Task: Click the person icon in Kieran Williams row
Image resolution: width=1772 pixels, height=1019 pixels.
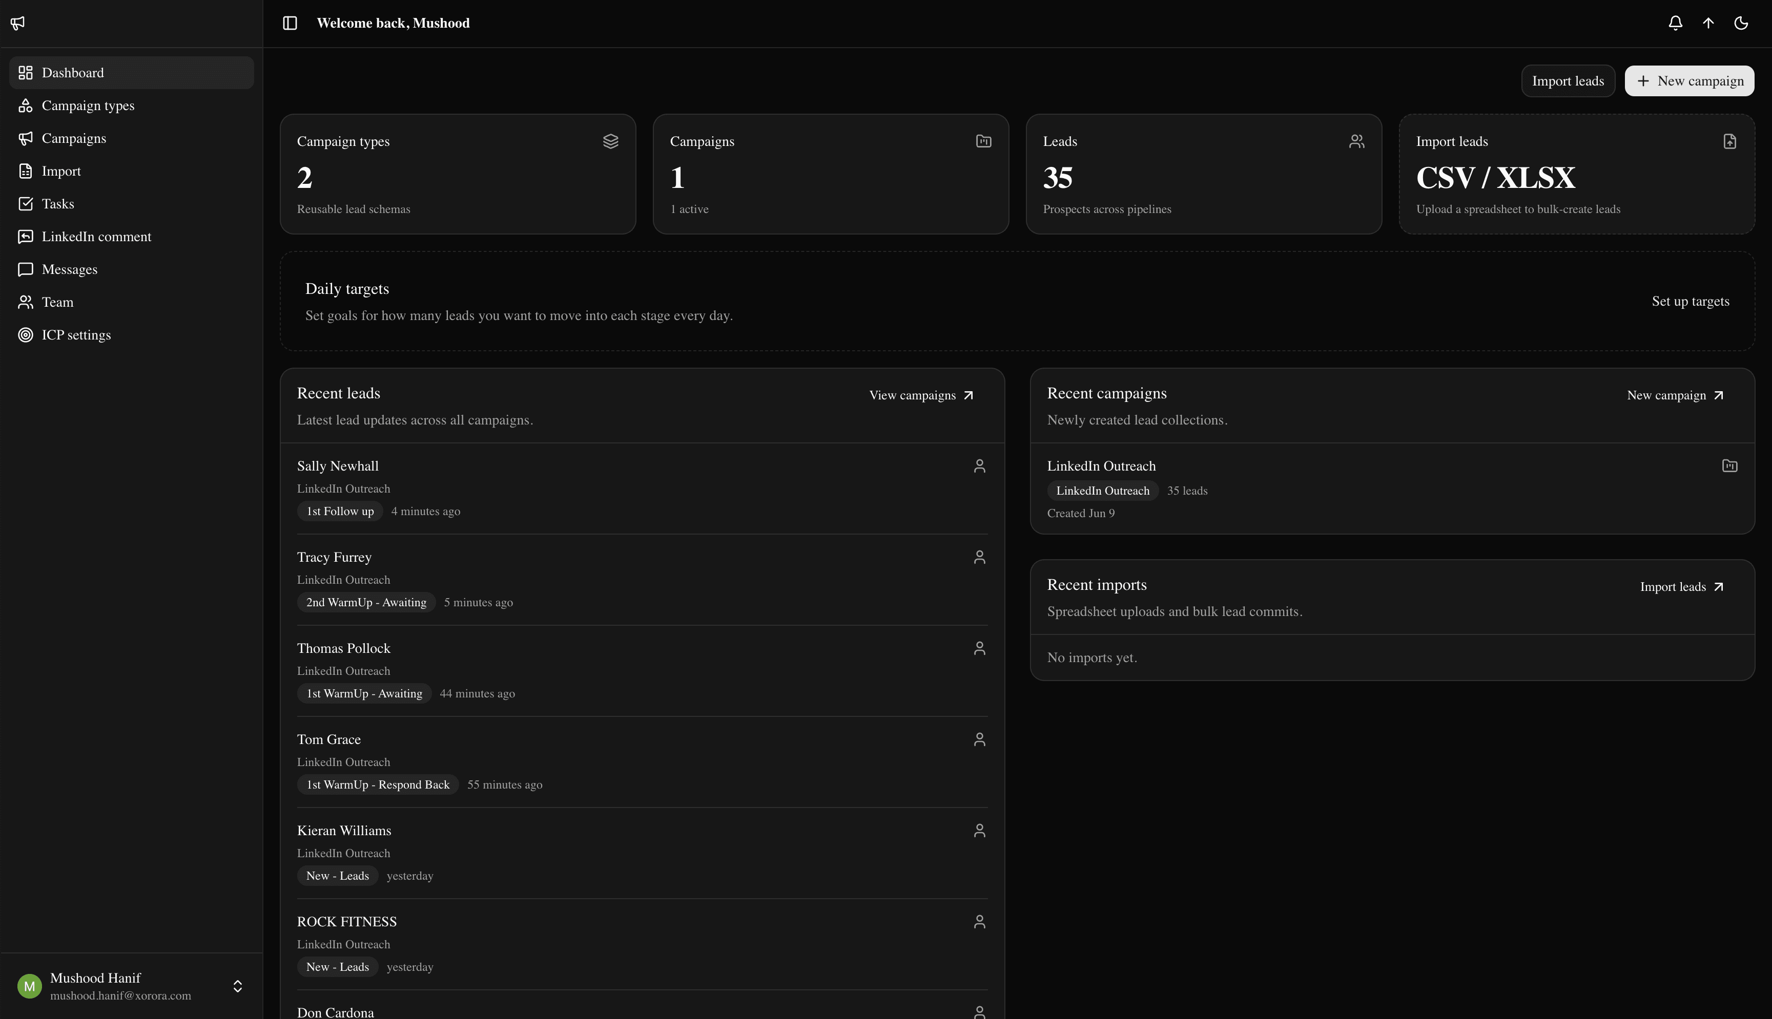Action: click(979, 831)
